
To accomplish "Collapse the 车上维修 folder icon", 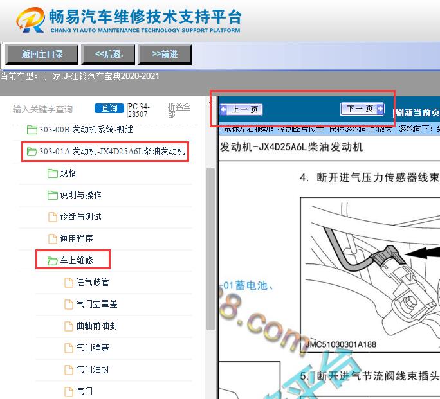I will (53, 261).
